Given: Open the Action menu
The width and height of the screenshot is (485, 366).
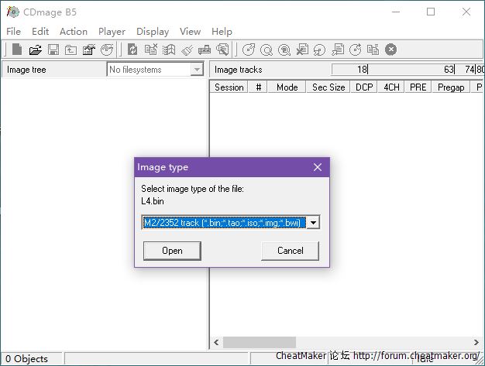Looking at the screenshot, I should point(74,31).
